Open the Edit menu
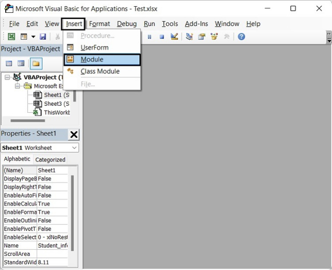Image resolution: width=332 pixels, height=270 pixels. (32, 24)
